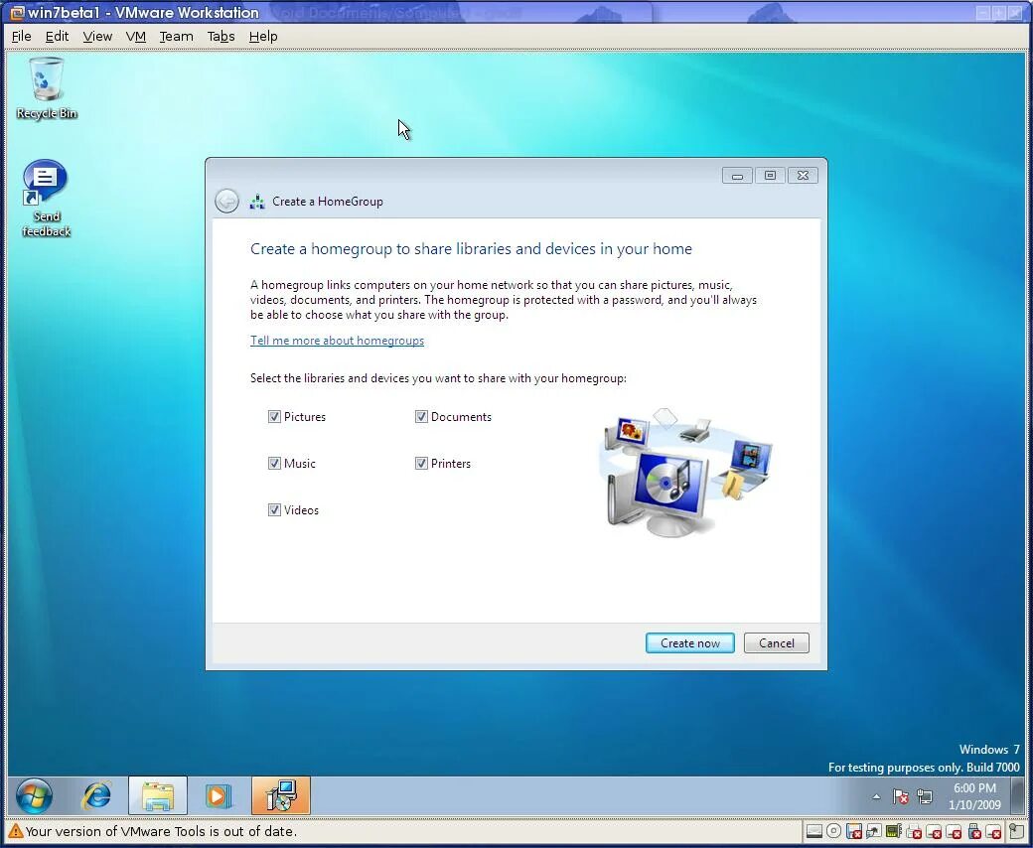Click the homegroup devices illustration
This screenshot has height=848, width=1033.
[x=685, y=472]
